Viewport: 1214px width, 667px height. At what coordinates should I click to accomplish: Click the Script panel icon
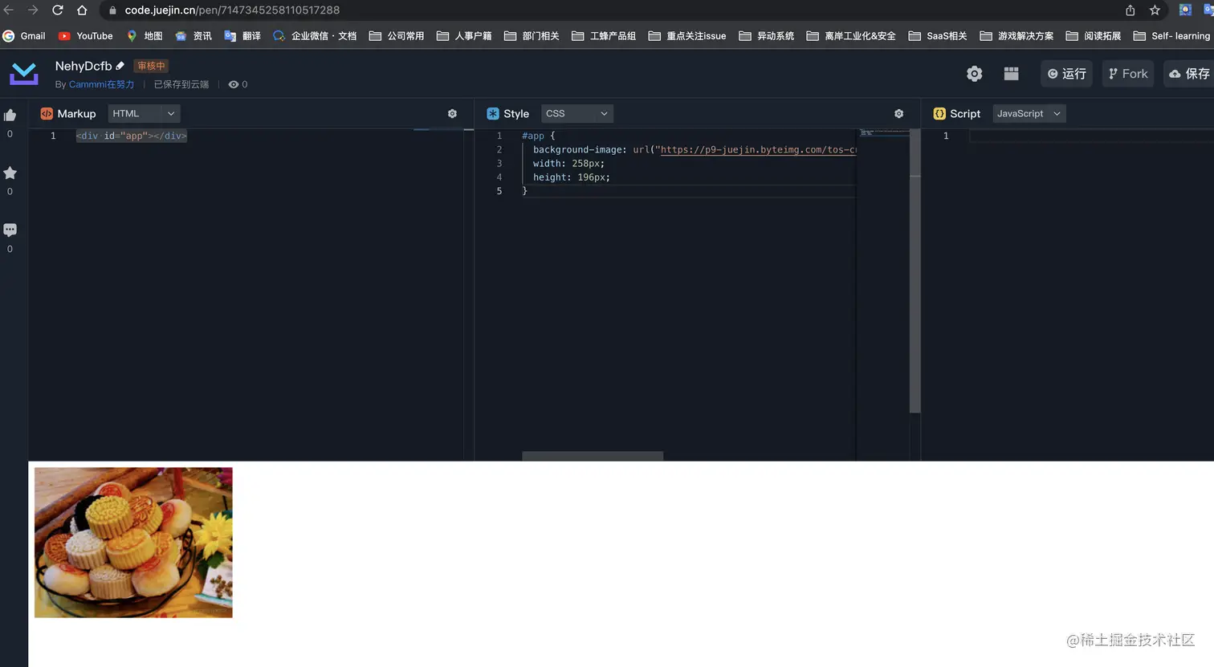pyautogui.click(x=939, y=114)
